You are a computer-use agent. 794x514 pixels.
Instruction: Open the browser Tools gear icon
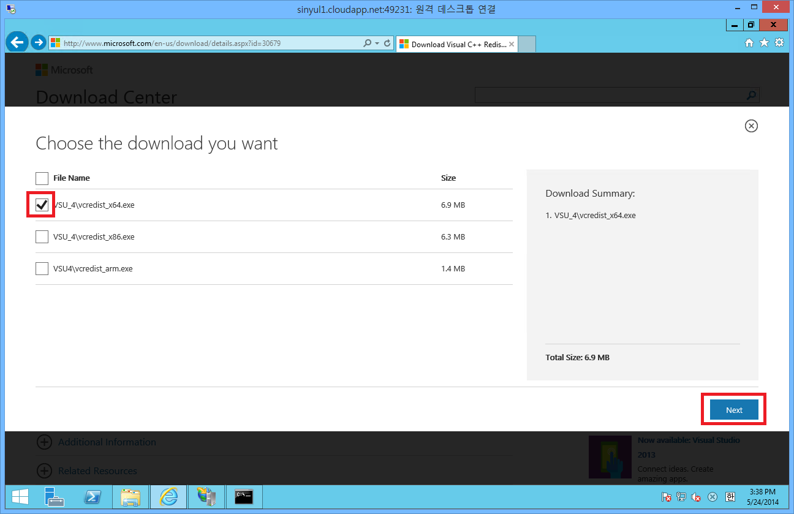[x=779, y=43]
